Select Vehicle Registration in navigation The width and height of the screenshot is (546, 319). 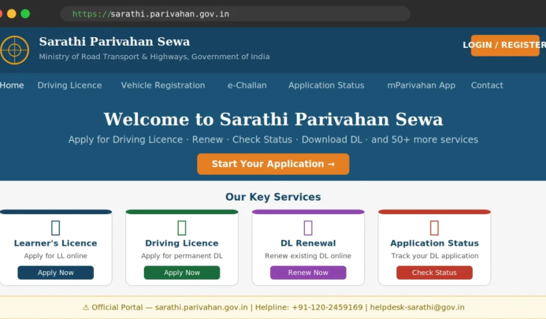(x=163, y=85)
